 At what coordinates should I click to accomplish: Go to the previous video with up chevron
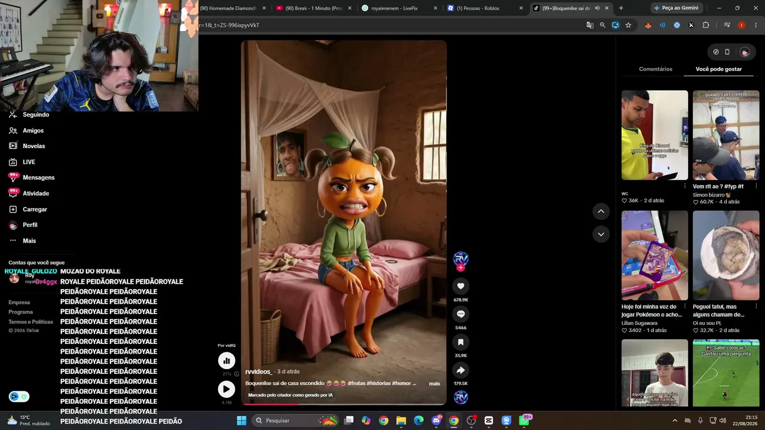click(601, 211)
